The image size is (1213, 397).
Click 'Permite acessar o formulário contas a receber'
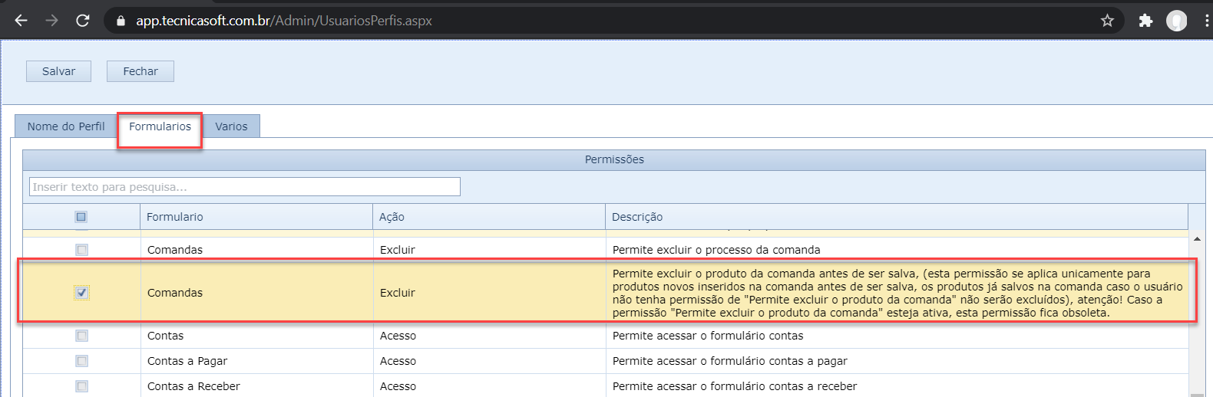coord(735,386)
